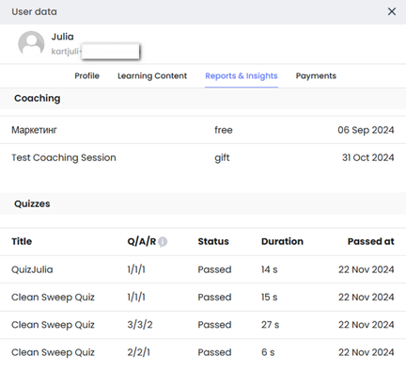Open the Payments tab
This screenshot has width=406, height=372.
tap(316, 76)
